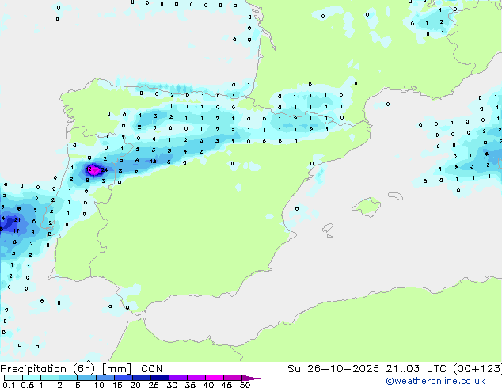Click the "42" precipitation value on map
The image size is (502, 388).
tap(89, 169)
